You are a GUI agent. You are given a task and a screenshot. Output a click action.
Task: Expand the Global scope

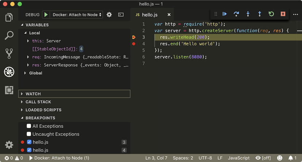pos(25,73)
